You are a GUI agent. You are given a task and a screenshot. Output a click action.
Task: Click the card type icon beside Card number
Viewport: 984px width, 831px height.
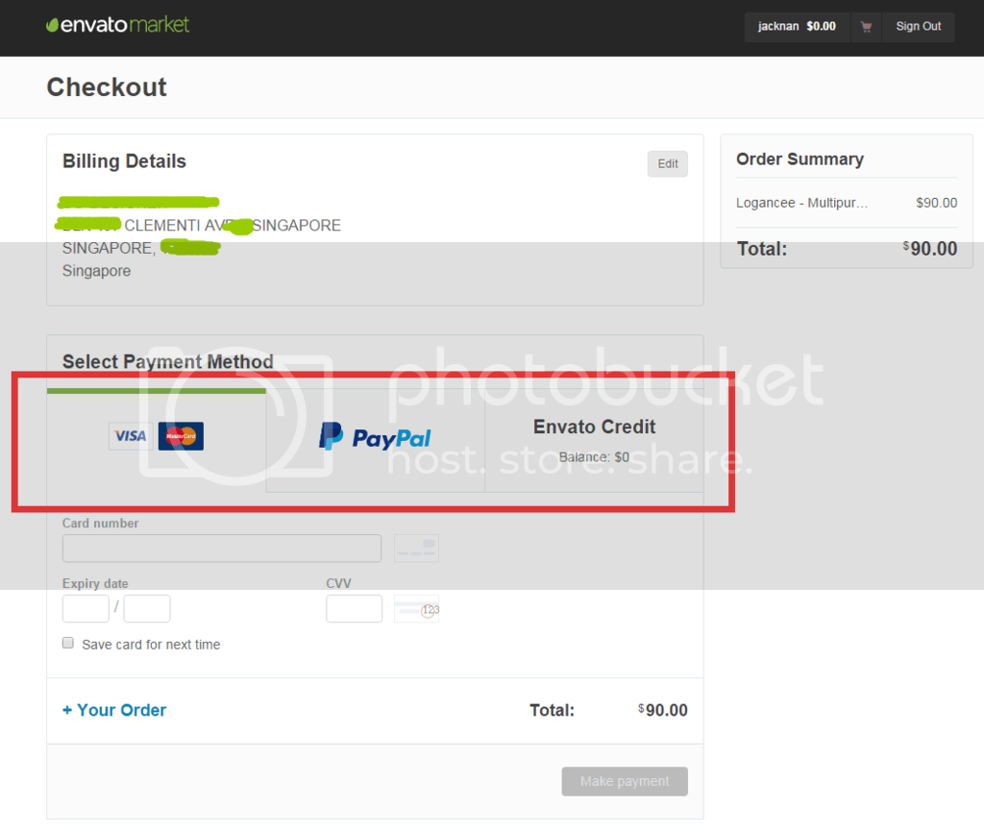(416, 549)
